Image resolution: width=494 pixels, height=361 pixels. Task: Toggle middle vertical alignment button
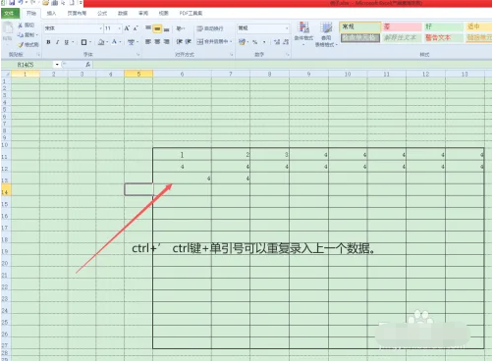157,28
